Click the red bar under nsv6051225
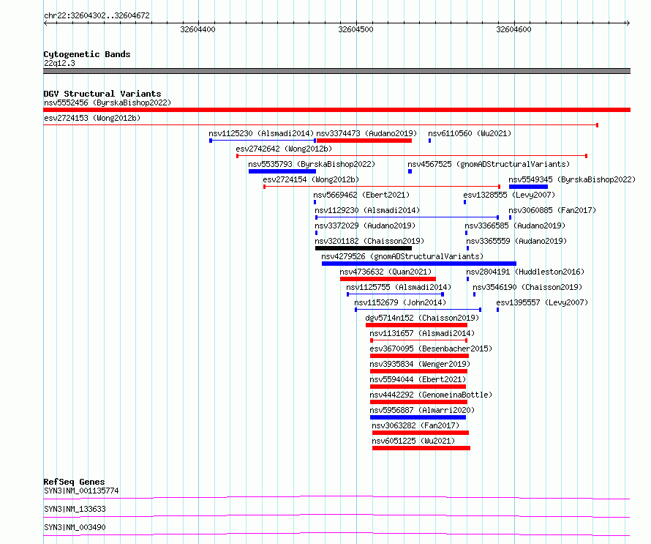651x544 pixels. point(421,448)
